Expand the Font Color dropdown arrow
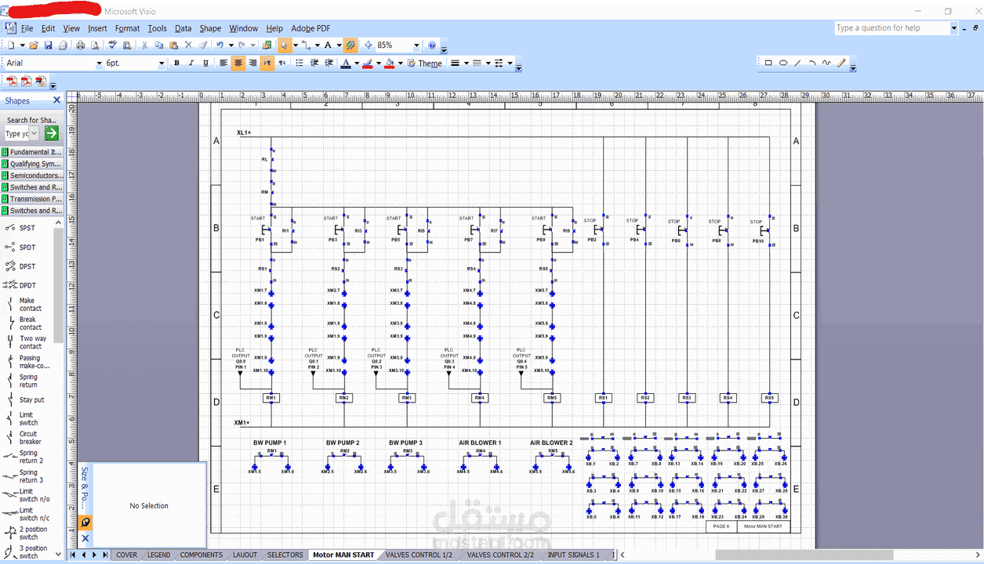The image size is (984, 564). (357, 63)
